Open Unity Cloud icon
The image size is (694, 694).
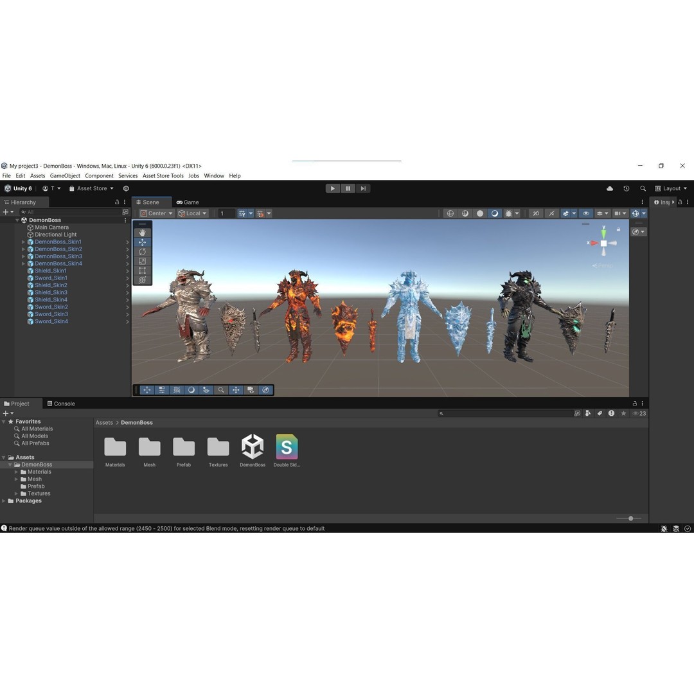pyautogui.click(x=610, y=188)
